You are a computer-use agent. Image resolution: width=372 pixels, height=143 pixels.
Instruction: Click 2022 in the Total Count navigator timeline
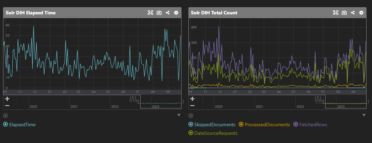300,107
